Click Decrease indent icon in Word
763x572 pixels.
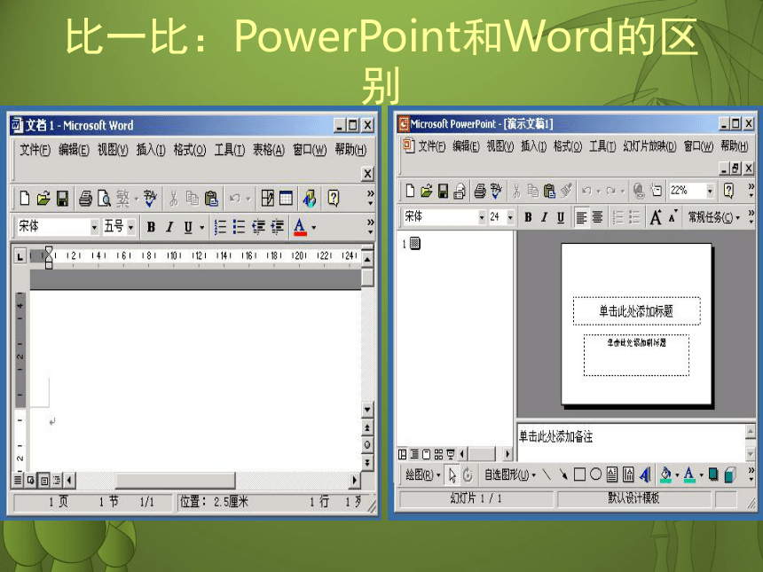coord(258,227)
